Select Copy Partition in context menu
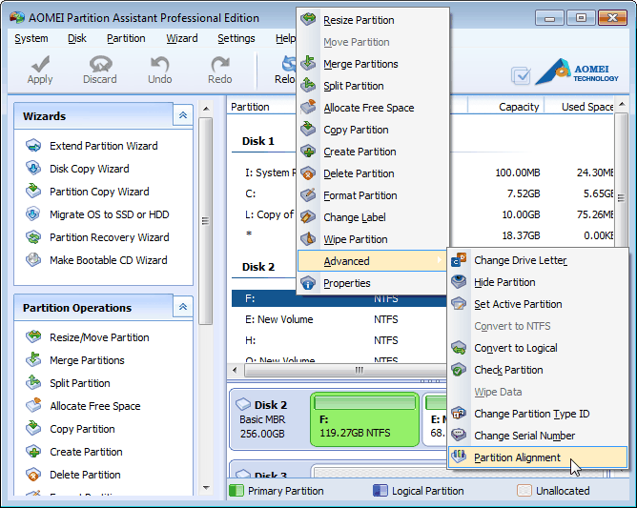The width and height of the screenshot is (637, 508). (x=373, y=130)
